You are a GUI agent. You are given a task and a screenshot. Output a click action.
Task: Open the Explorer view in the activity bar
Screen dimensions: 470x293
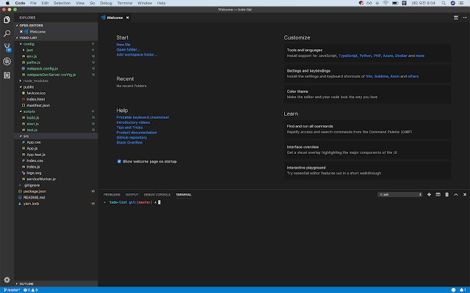[x=7, y=20]
